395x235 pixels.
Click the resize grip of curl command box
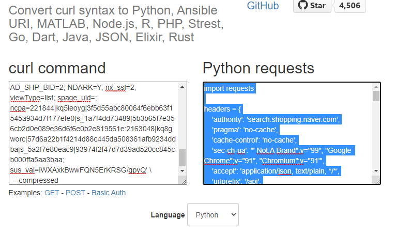pos(184,181)
